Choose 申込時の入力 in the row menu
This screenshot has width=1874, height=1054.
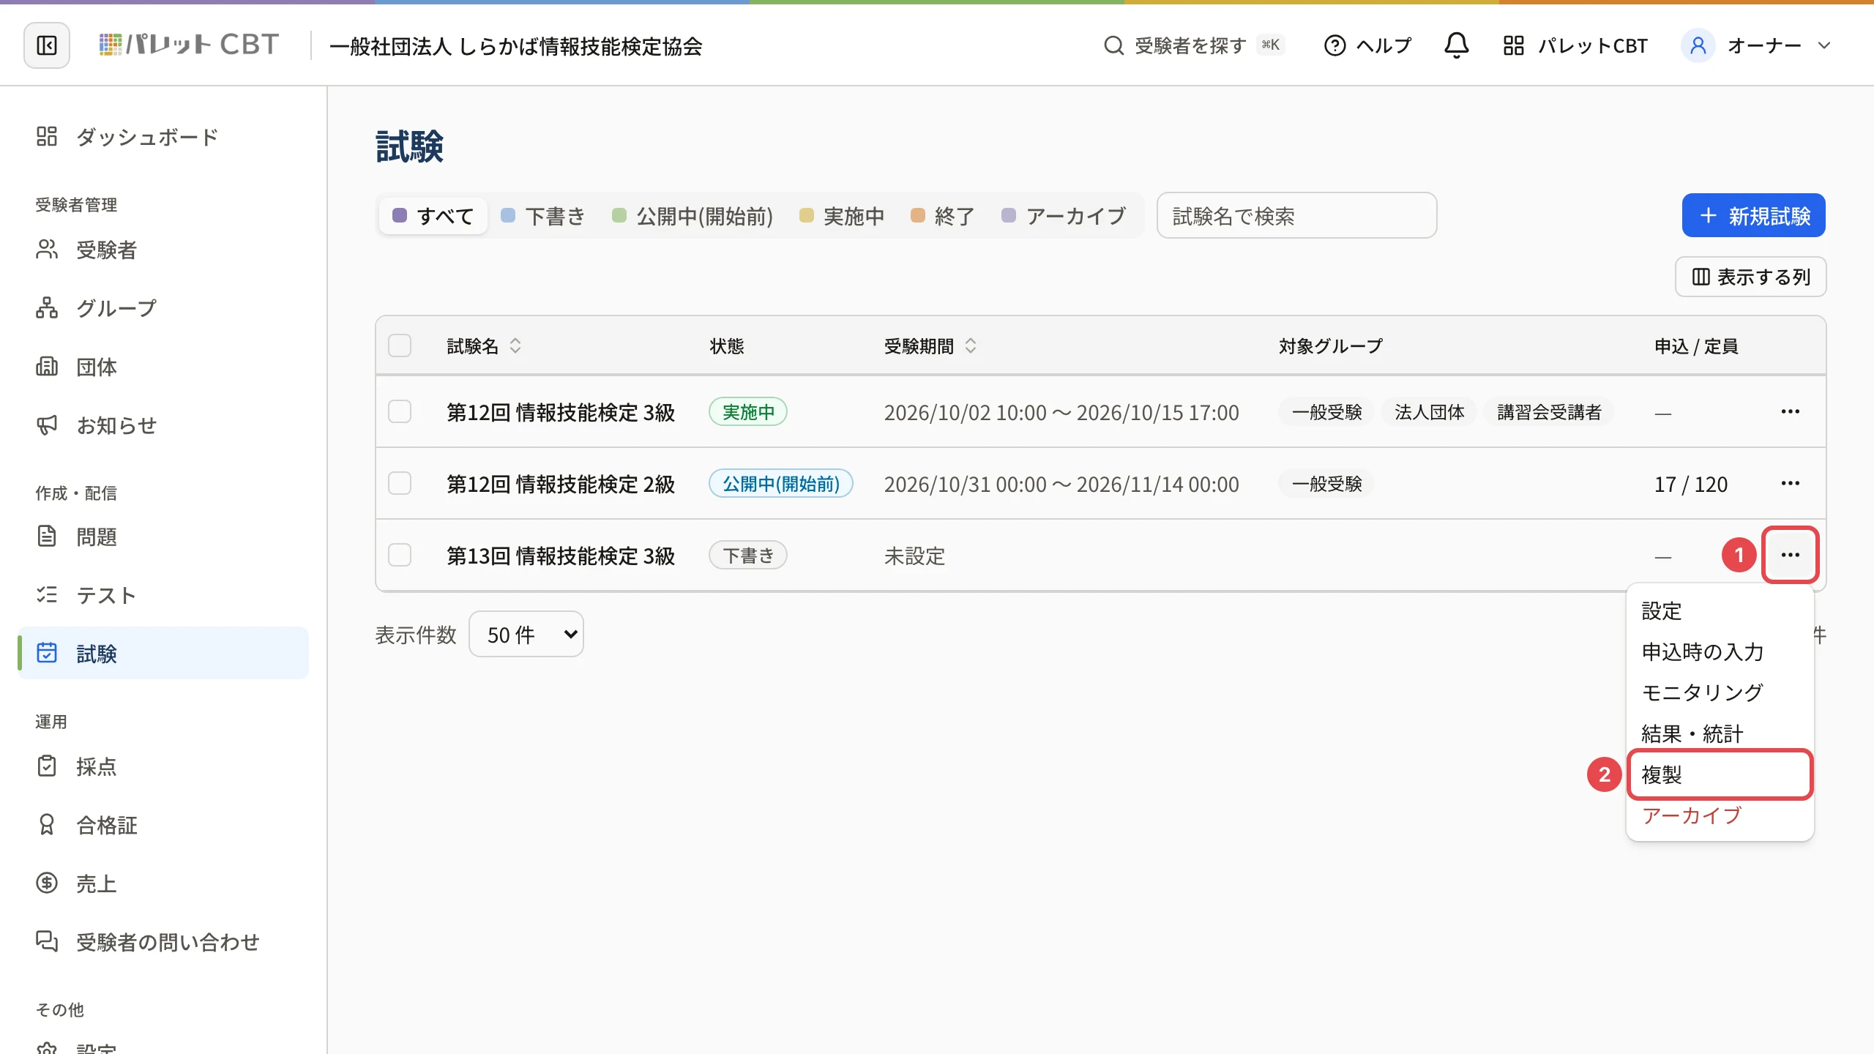1720,651
